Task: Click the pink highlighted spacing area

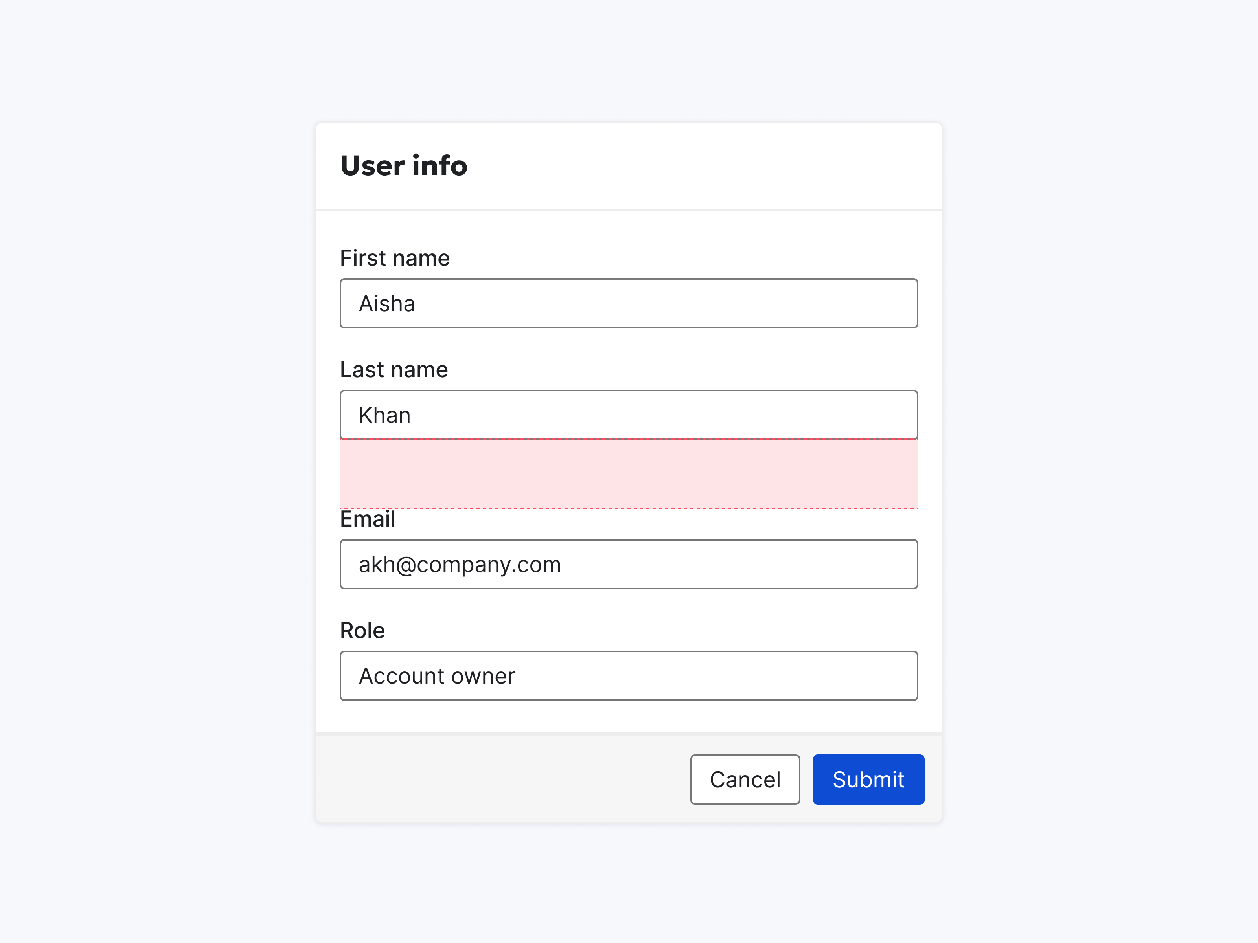Action: click(629, 473)
